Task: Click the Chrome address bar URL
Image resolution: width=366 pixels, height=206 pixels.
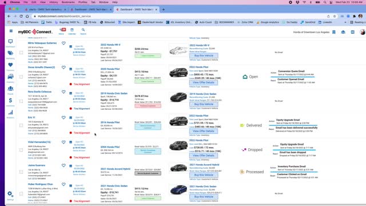Action: point(64,16)
